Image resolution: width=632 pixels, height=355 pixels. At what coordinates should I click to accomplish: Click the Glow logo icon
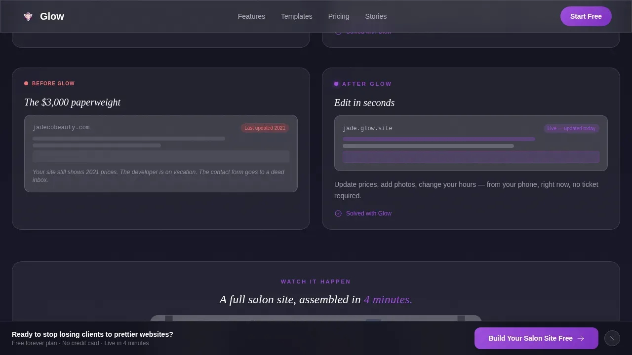(x=28, y=16)
